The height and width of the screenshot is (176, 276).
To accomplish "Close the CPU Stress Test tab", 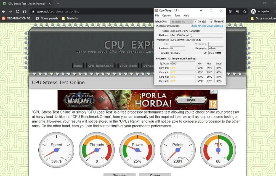I will pos(50,4).
